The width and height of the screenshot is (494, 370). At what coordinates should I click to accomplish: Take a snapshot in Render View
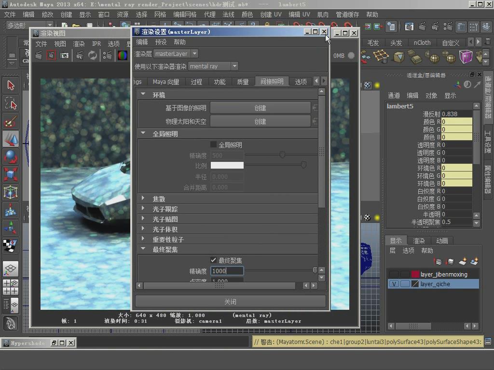64,56
